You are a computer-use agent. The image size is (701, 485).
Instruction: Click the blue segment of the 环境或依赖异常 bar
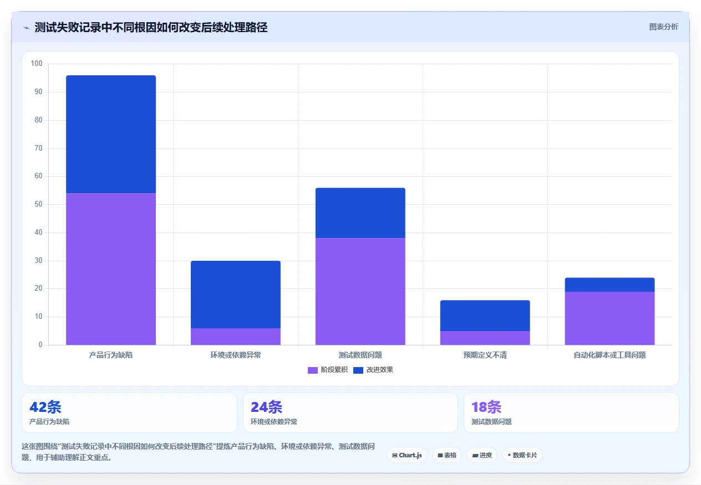pos(236,295)
